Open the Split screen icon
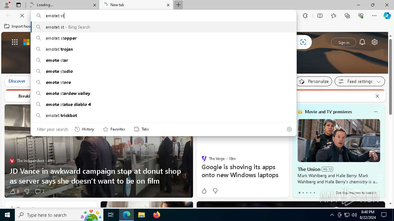This screenshot has height=221, width=394. 320,16
